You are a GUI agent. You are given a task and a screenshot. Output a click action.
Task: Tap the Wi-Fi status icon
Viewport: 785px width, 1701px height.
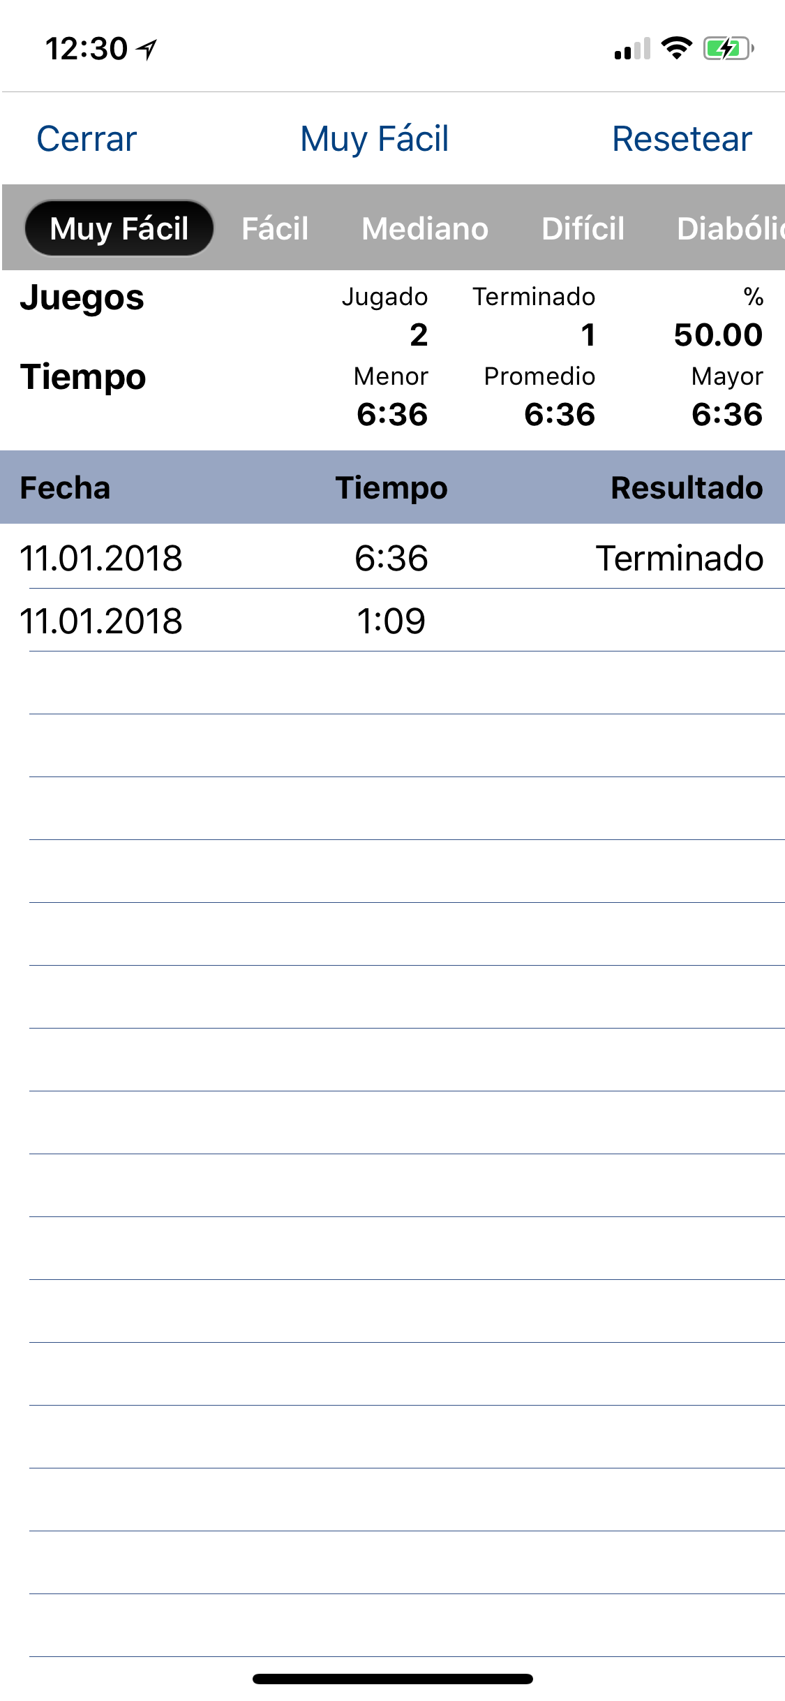(676, 48)
